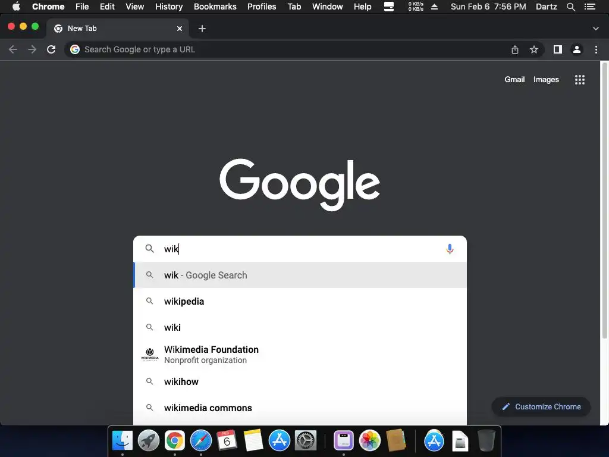Open the Help menu

(362, 7)
